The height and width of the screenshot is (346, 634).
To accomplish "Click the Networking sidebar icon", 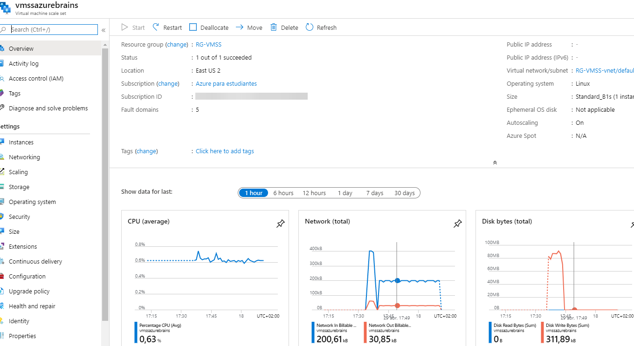I will tap(2, 157).
